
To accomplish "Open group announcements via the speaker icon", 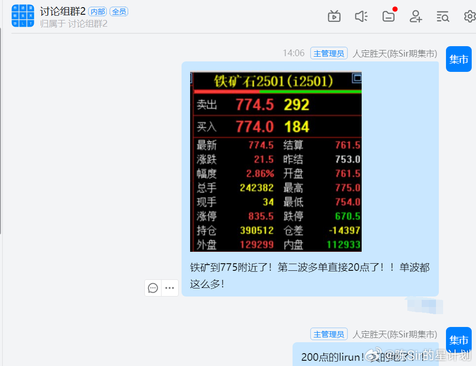I will click(x=361, y=16).
